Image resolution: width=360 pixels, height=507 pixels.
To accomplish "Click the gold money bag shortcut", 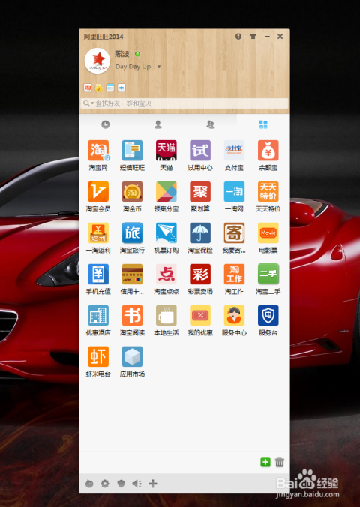I will pyautogui.click(x=99, y=88).
